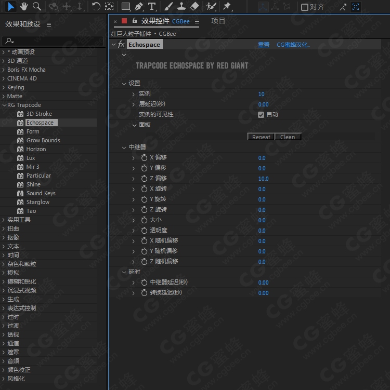Click the red label color square
390x390 pixels.
pos(124,21)
